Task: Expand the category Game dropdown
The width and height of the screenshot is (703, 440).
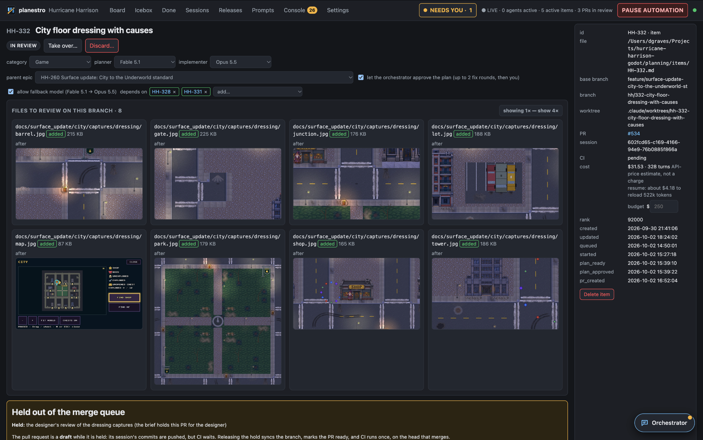Action: [60, 62]
